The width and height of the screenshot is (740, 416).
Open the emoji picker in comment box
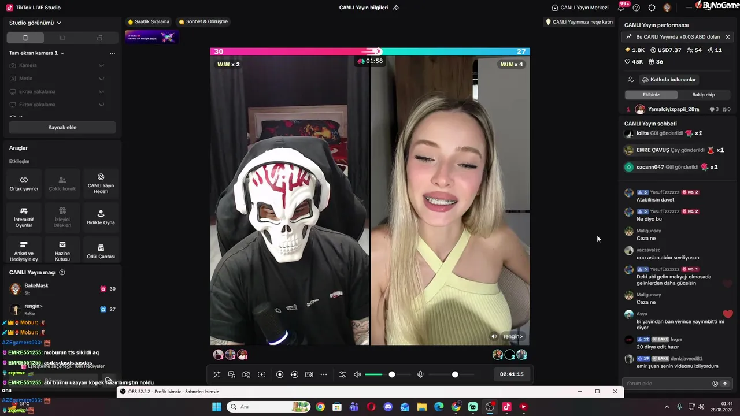coord(715,384)
